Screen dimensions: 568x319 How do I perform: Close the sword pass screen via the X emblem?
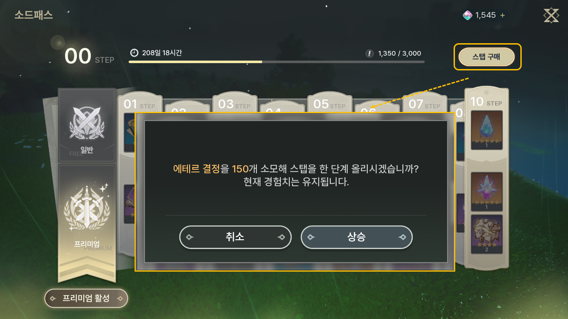click(551, 16)
